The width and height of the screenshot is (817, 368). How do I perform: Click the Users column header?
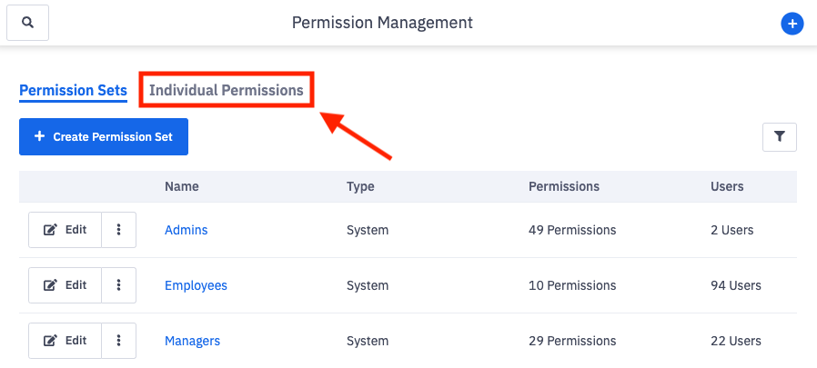pyautogui.click(x=727, y=186)
